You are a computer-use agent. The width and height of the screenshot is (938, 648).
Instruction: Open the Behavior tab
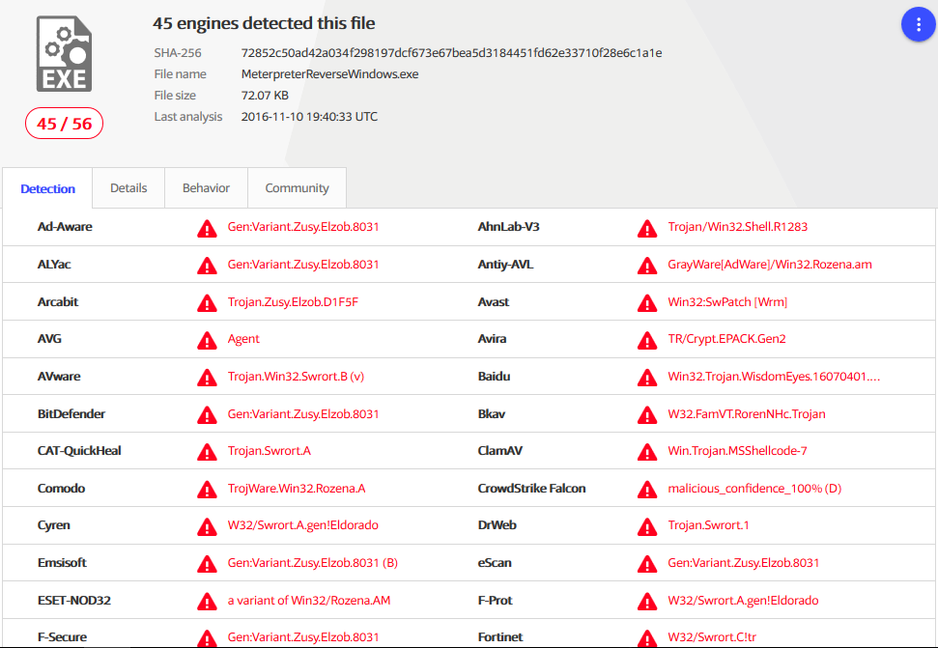207,187
